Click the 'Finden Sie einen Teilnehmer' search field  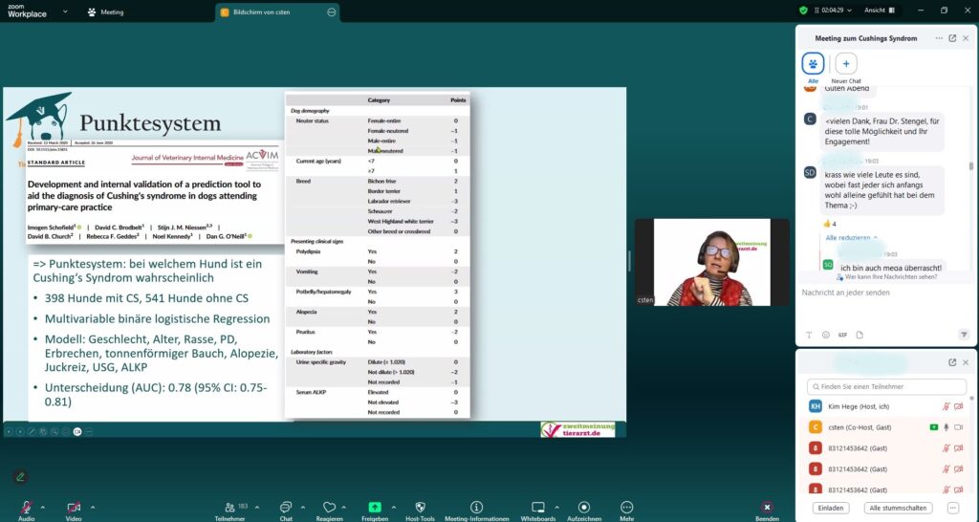click(884, 386)
